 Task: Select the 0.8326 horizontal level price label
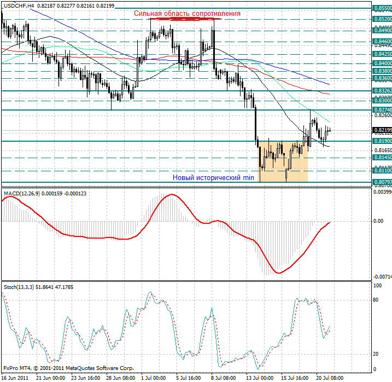[x=382, y=91]
